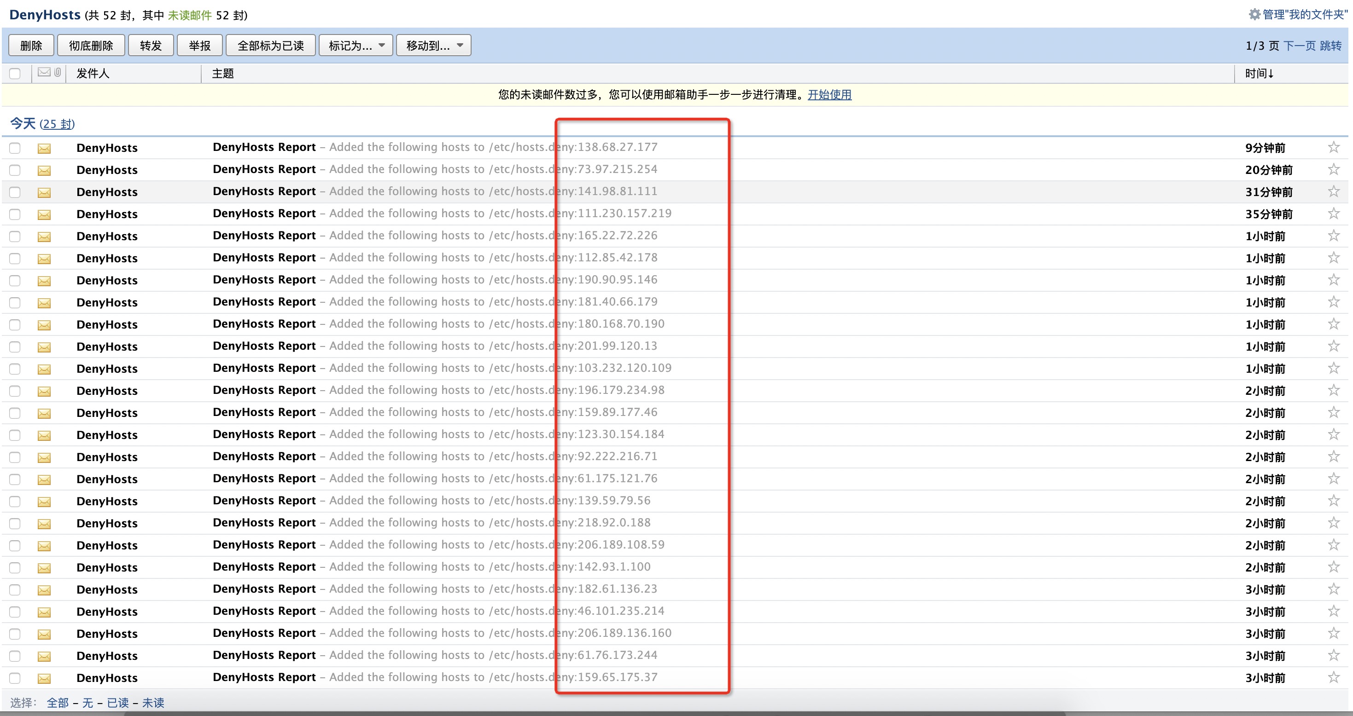Go to 下一页 of the mail list
Screen dimensions: 1353x716
tap(1299, 46)
